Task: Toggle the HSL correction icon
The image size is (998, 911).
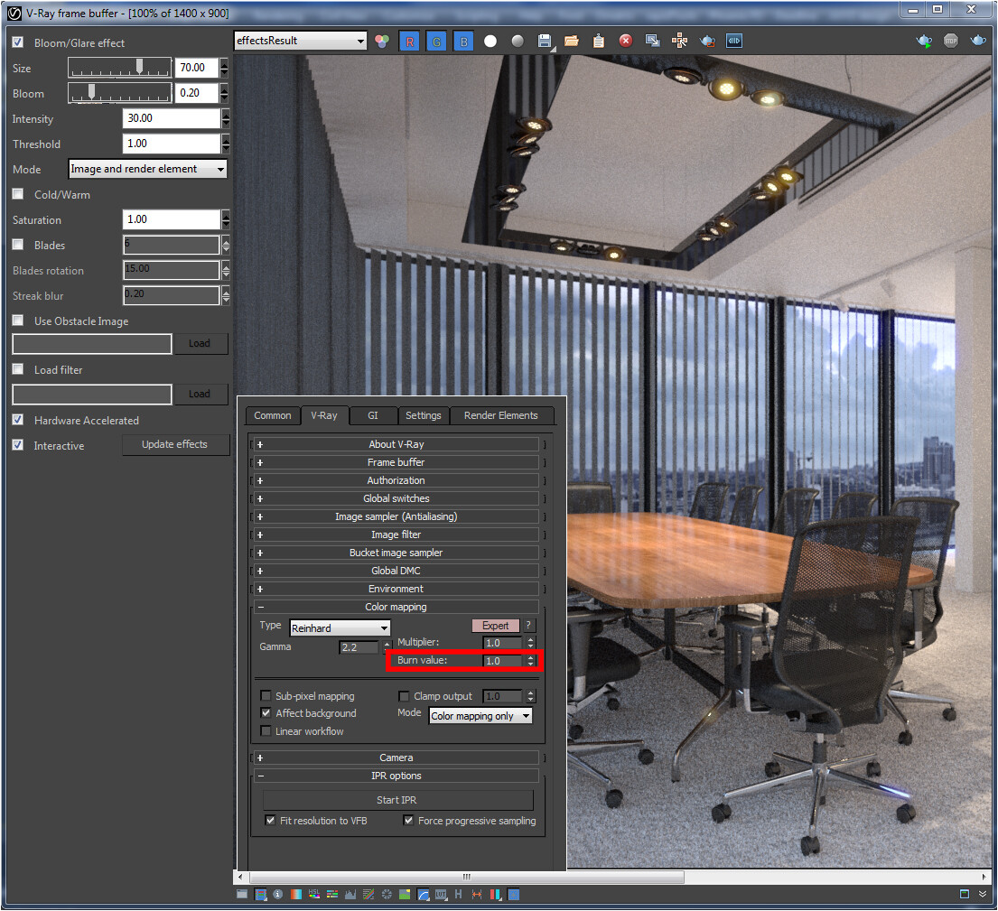Action: [313, 895]
